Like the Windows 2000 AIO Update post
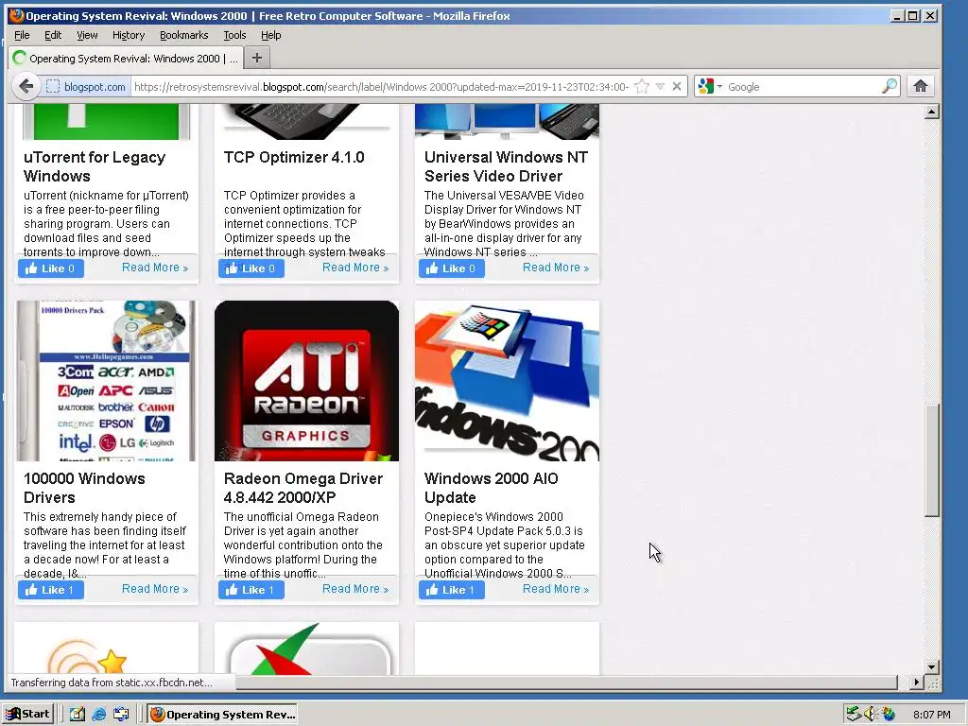The image size is (968, 726). [x=451, y=590]
